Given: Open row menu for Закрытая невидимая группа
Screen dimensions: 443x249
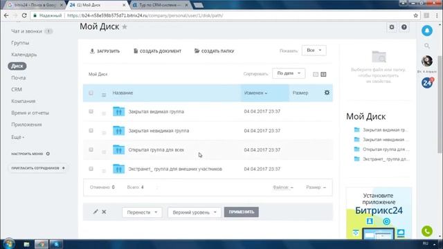Looking at the screenshot, I should (x=104, y=132).
